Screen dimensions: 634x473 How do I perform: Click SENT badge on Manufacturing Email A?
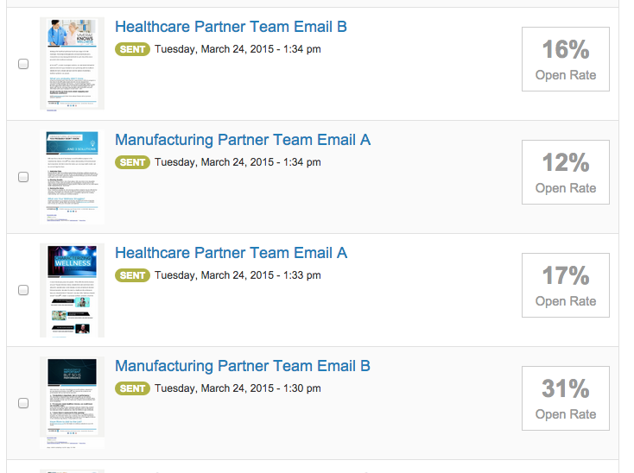point(132,162)
